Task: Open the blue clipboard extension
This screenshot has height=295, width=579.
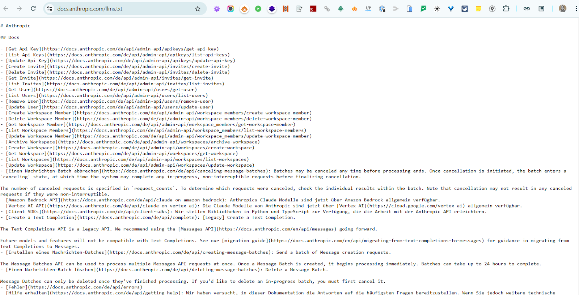Action: 410,9
